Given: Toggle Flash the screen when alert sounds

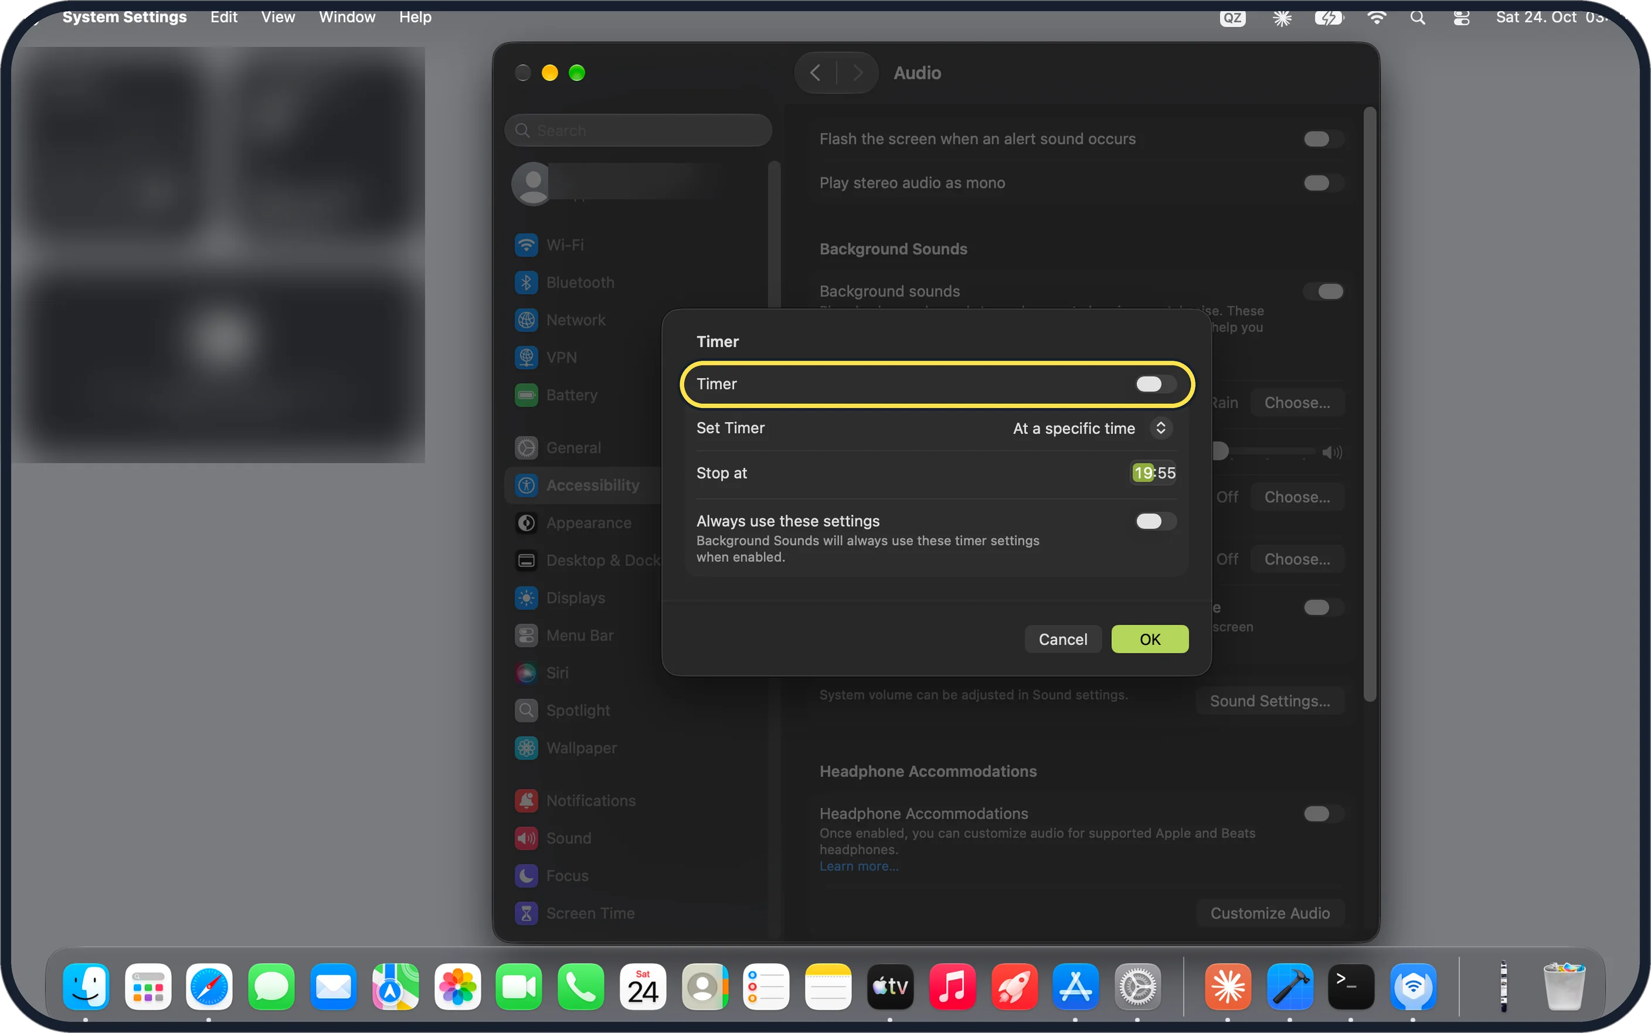Looking at the screenshot, I should pyautogui.click(x=1323, y=139).
